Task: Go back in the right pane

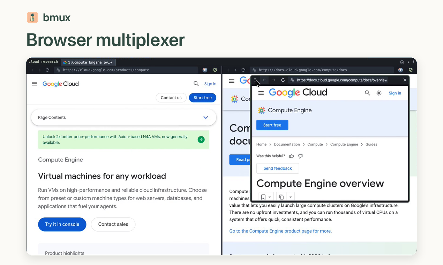Action: [x=228, y=70]
